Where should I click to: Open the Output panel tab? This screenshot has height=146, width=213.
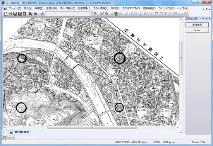tap(9, 138)
